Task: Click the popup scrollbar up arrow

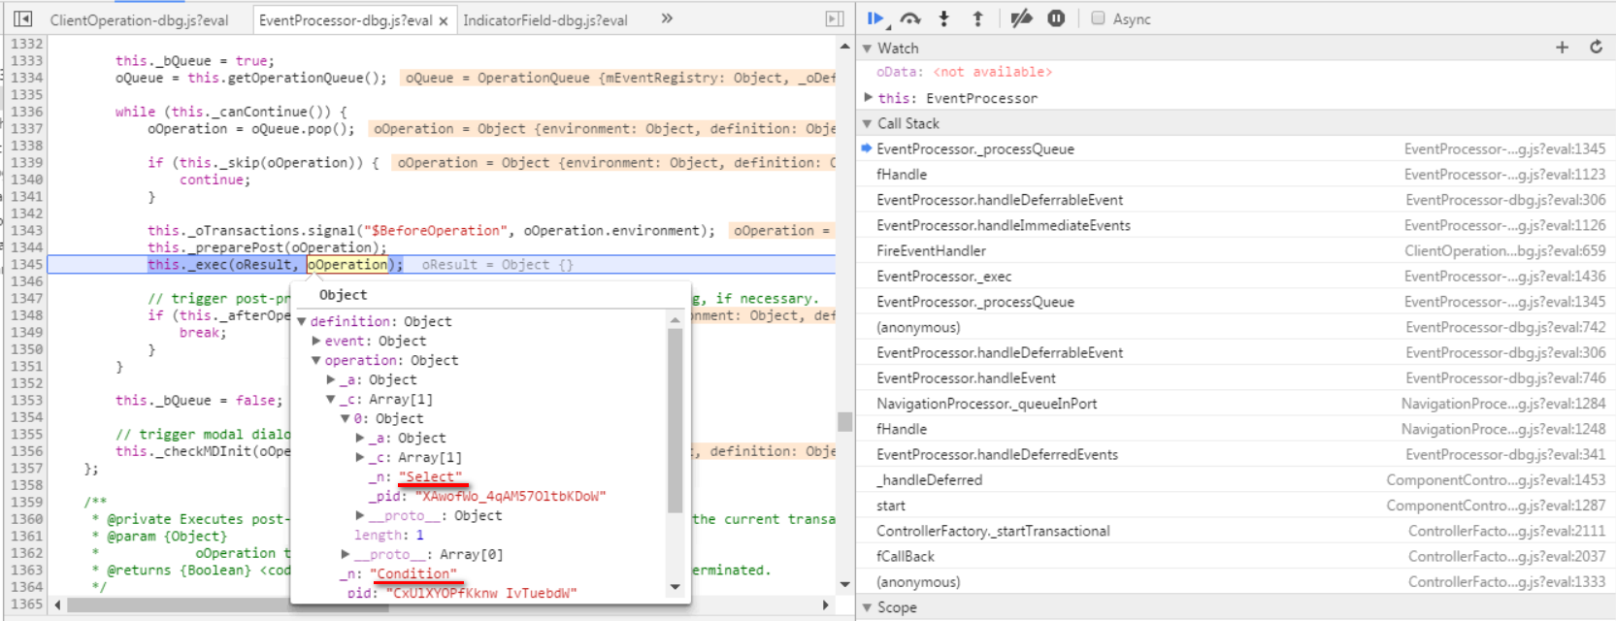Action: pos(676,319)
